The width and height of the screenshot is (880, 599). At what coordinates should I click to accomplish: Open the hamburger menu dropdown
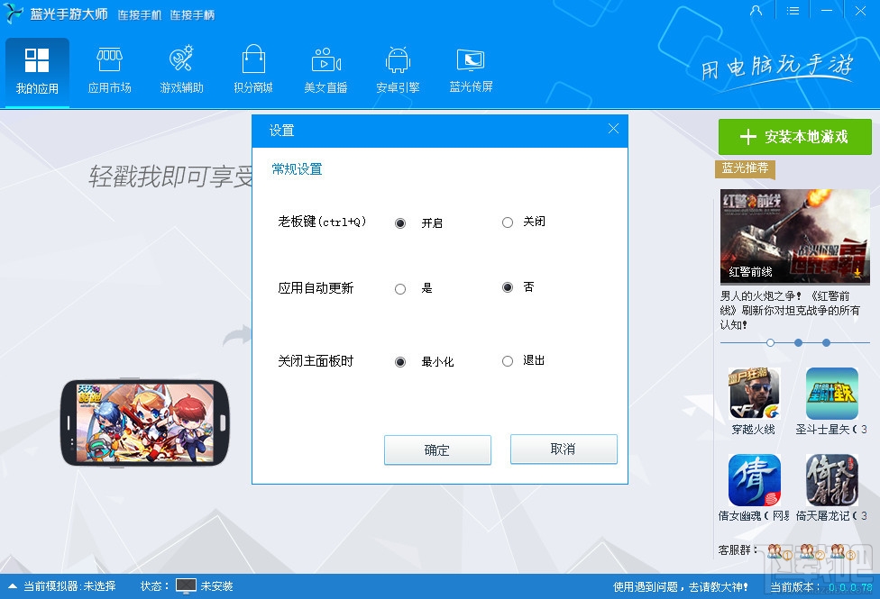[794, 11]
